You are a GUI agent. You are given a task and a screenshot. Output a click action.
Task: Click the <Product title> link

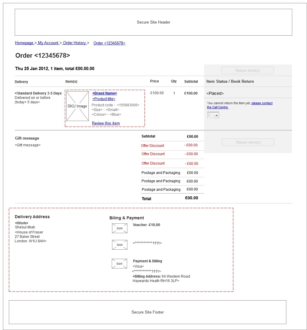(x=104, y=99)
